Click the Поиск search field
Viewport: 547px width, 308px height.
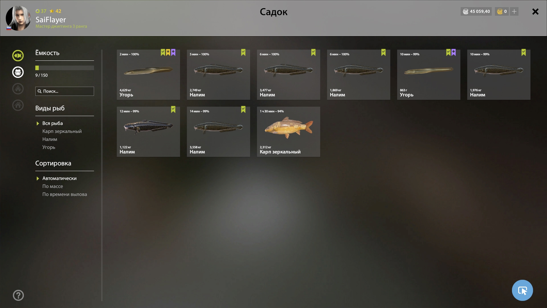pyautogui.click(x=65, y=91)
